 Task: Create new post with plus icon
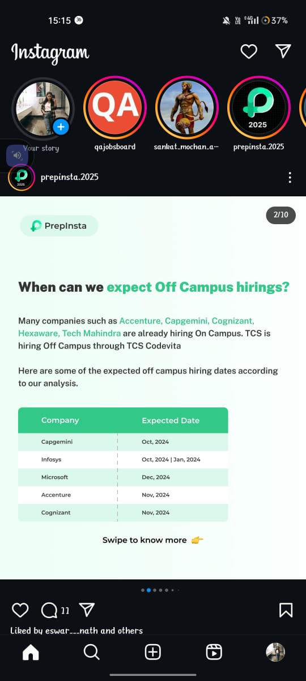[153, 652]
